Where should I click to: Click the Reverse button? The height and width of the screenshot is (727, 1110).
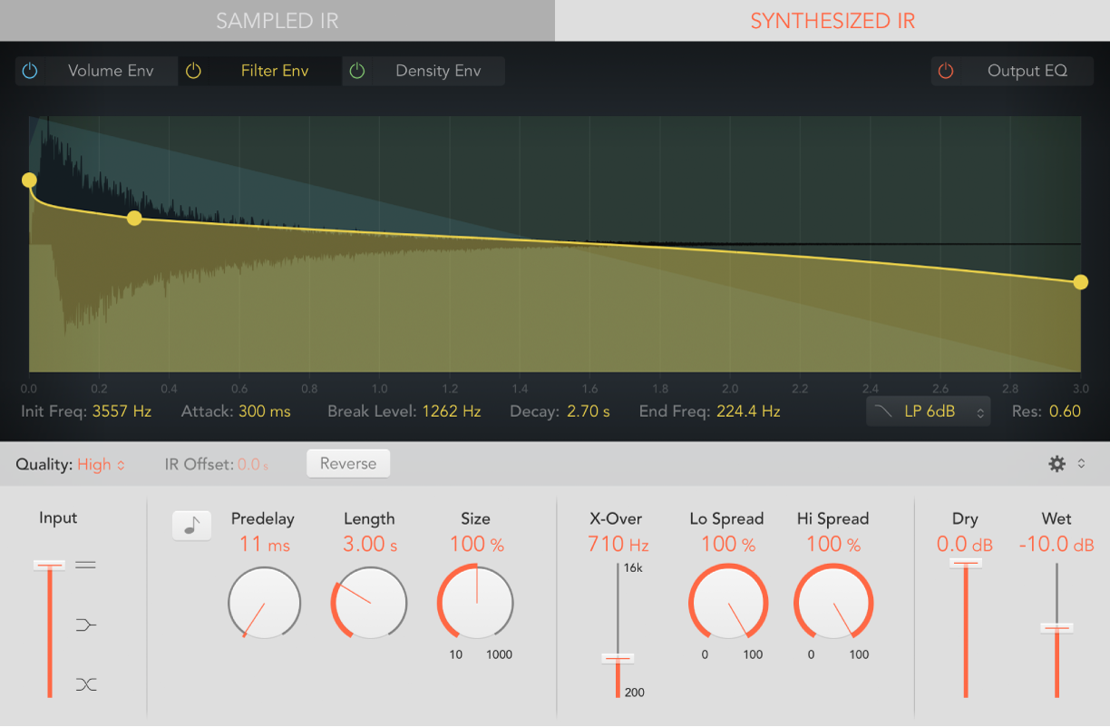click(x=348, y=463)
